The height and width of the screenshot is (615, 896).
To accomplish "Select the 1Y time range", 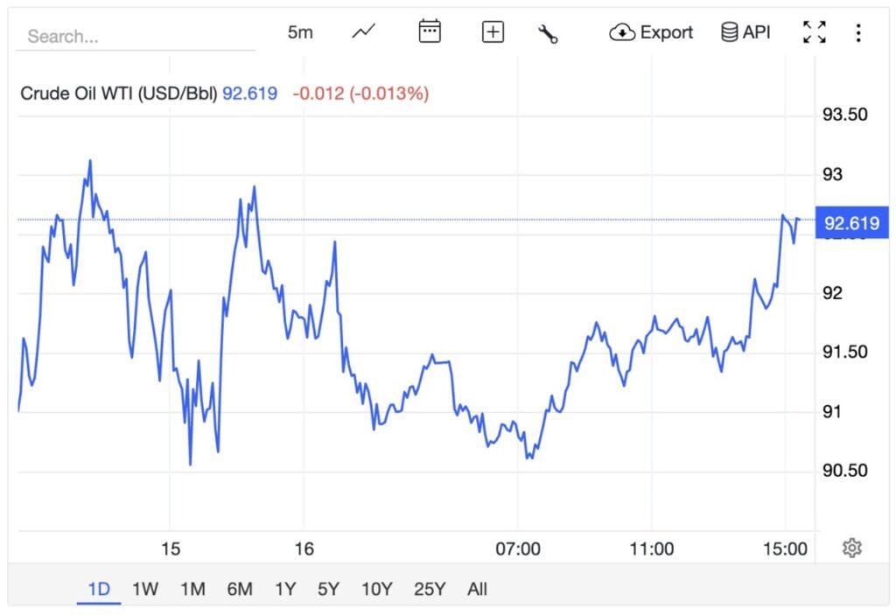I will [284, 589].
